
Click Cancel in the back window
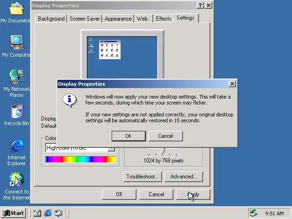(156, 194)
